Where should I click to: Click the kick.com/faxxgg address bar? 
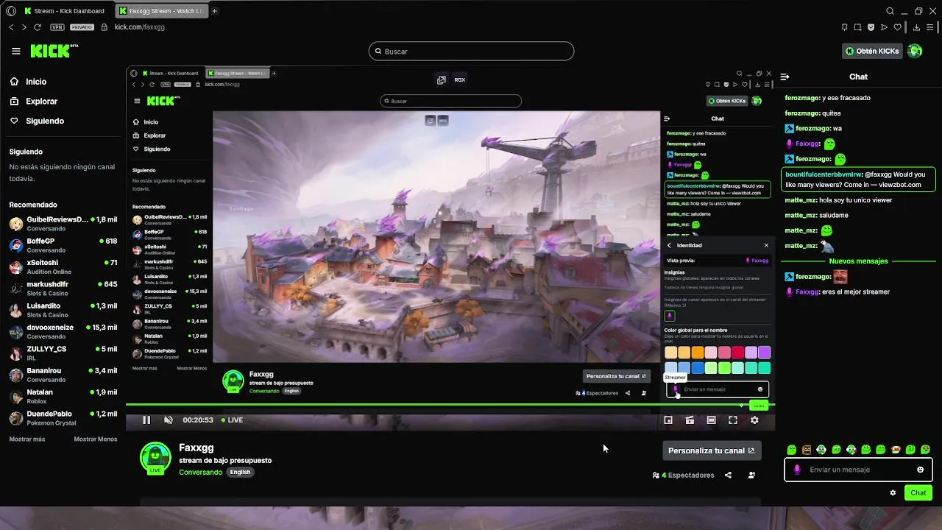[140, 26]
